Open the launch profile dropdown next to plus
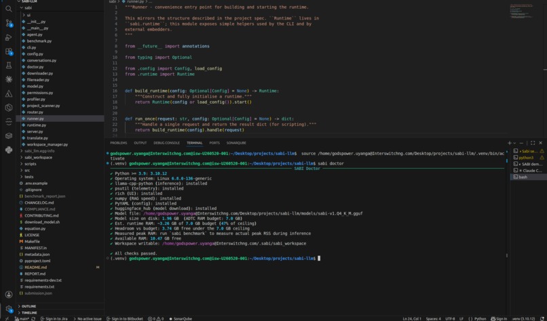 click(x=514, y=143)
